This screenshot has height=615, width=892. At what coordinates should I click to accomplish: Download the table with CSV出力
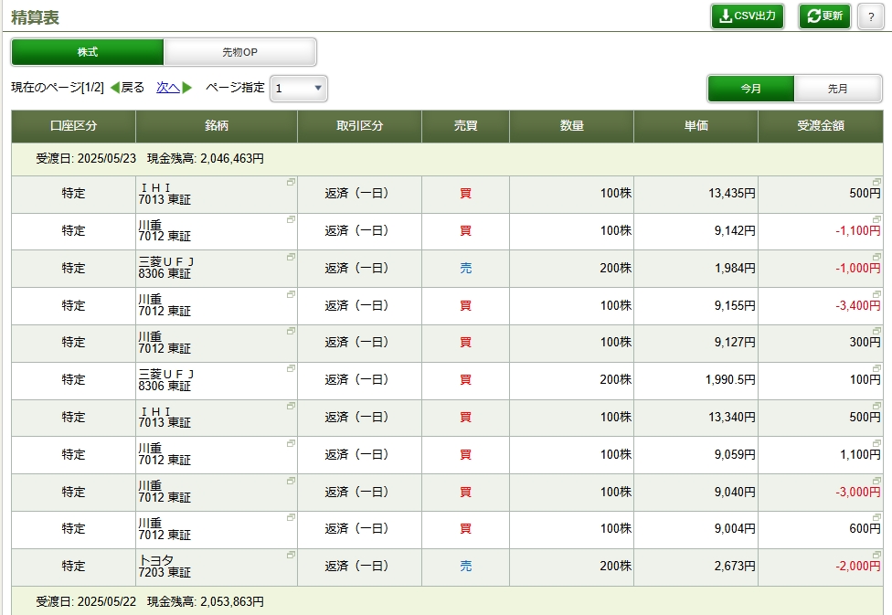tap(747, 16)
